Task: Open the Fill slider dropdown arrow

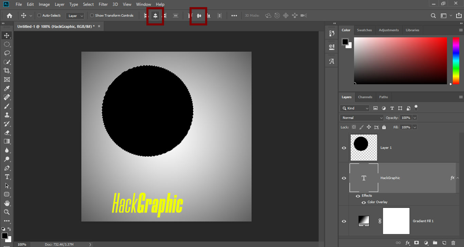Action: 415,127
